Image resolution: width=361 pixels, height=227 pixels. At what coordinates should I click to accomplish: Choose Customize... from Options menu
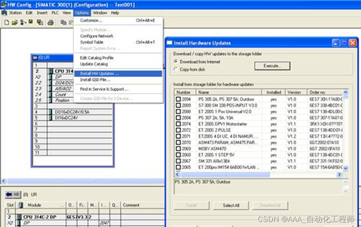tap(118, 20)
